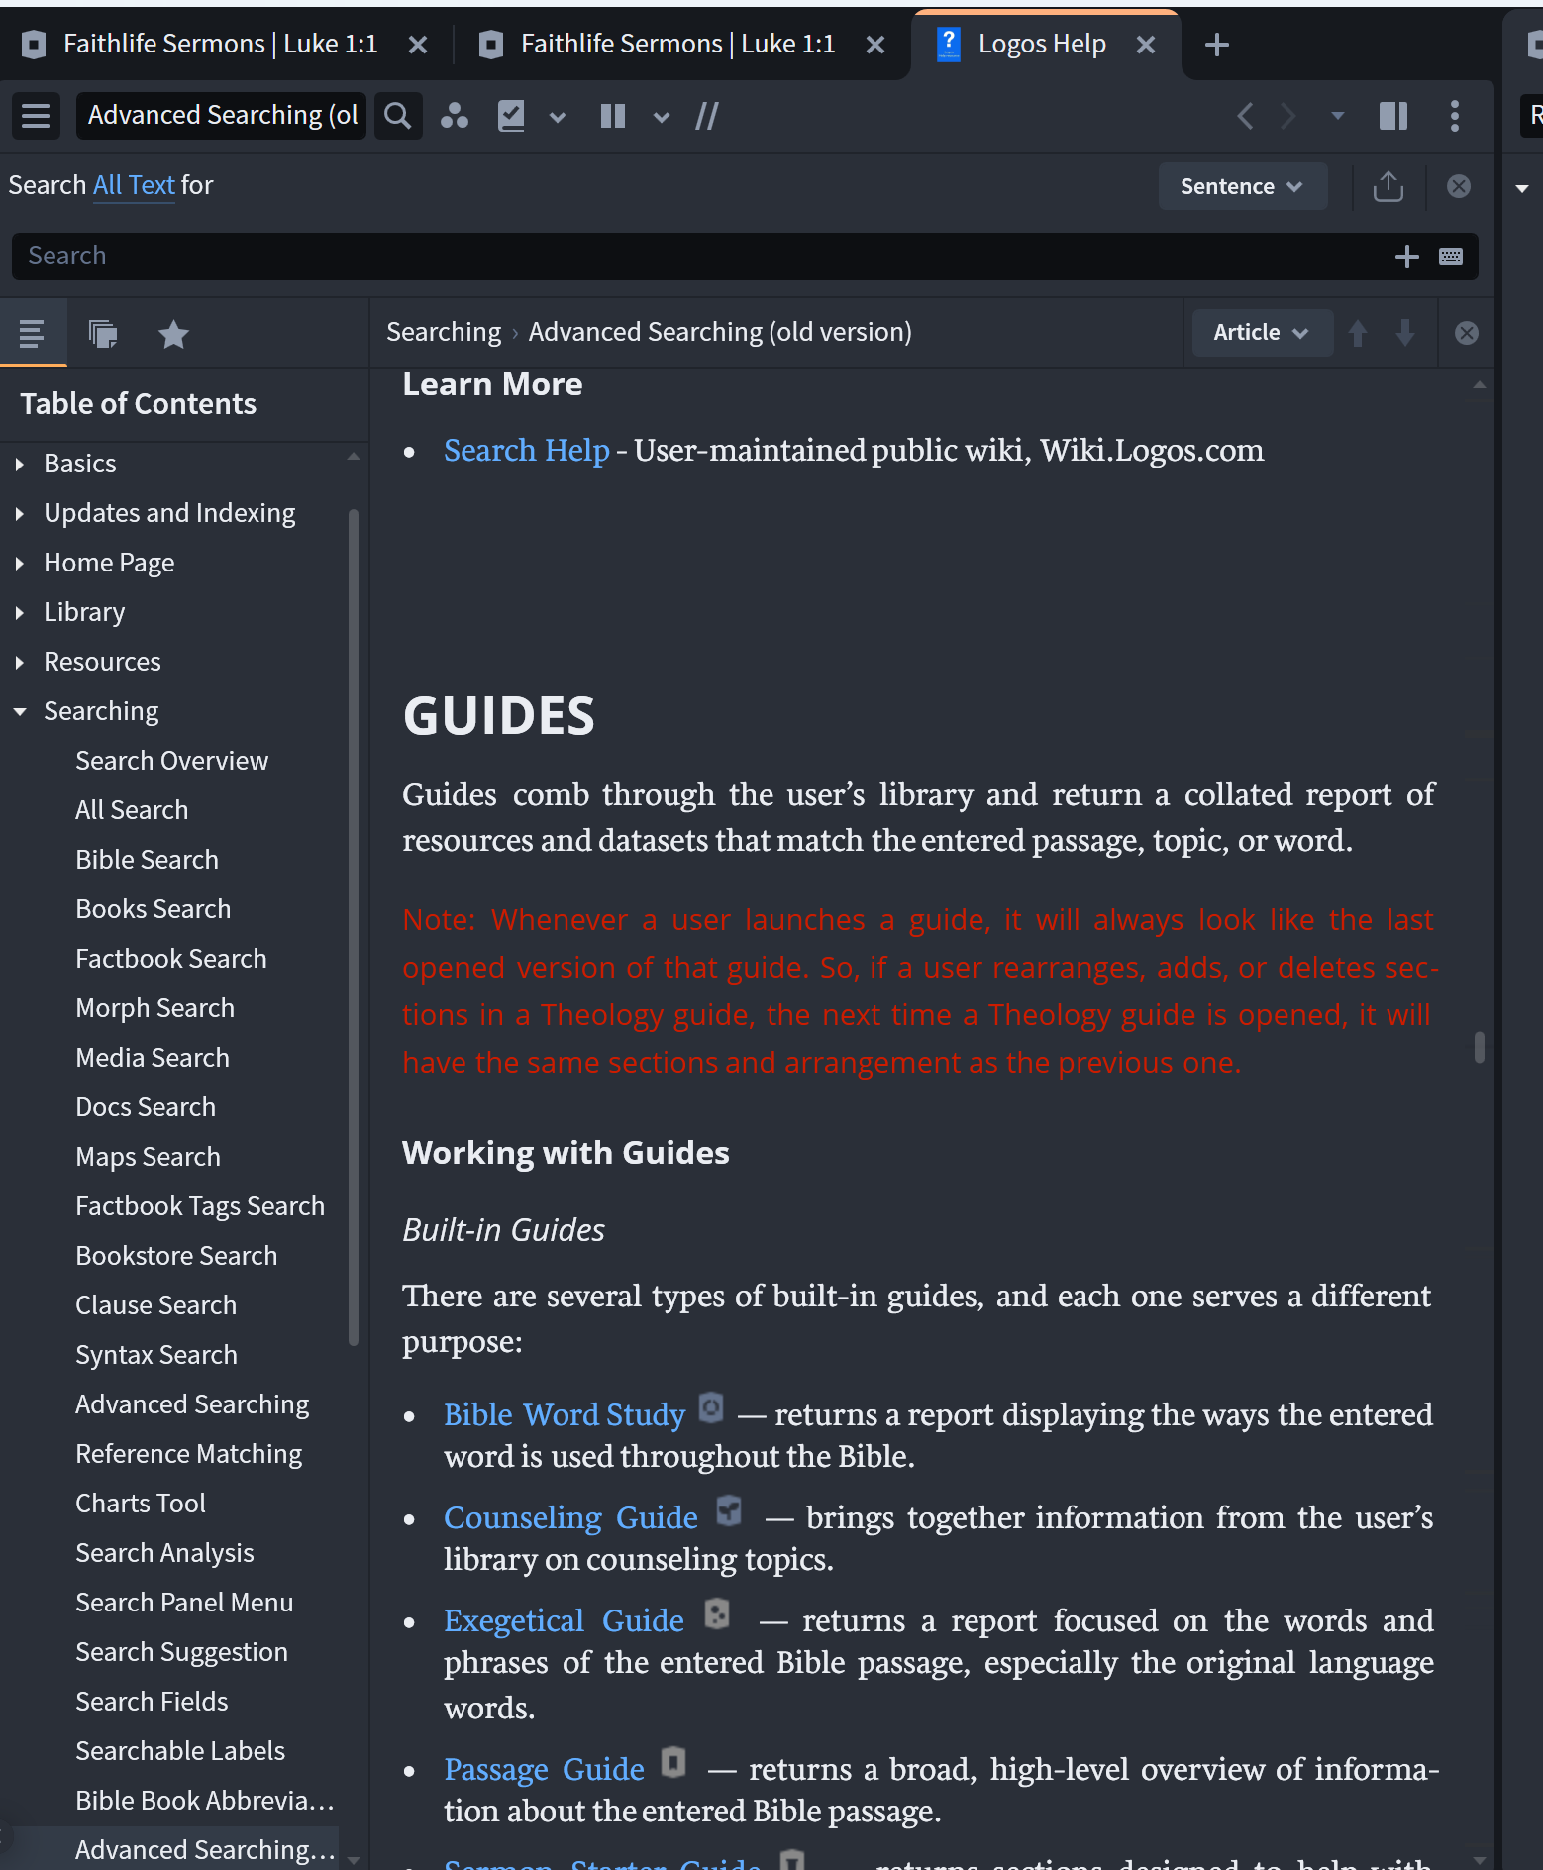Image resolution: width=1543 pixels, height=1870 pixels.
Task: Open the reading plan dropdown chevron
Action: 558,117
